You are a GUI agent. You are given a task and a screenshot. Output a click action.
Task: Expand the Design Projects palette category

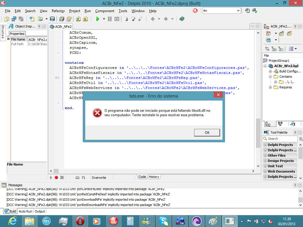coord(265,161)
